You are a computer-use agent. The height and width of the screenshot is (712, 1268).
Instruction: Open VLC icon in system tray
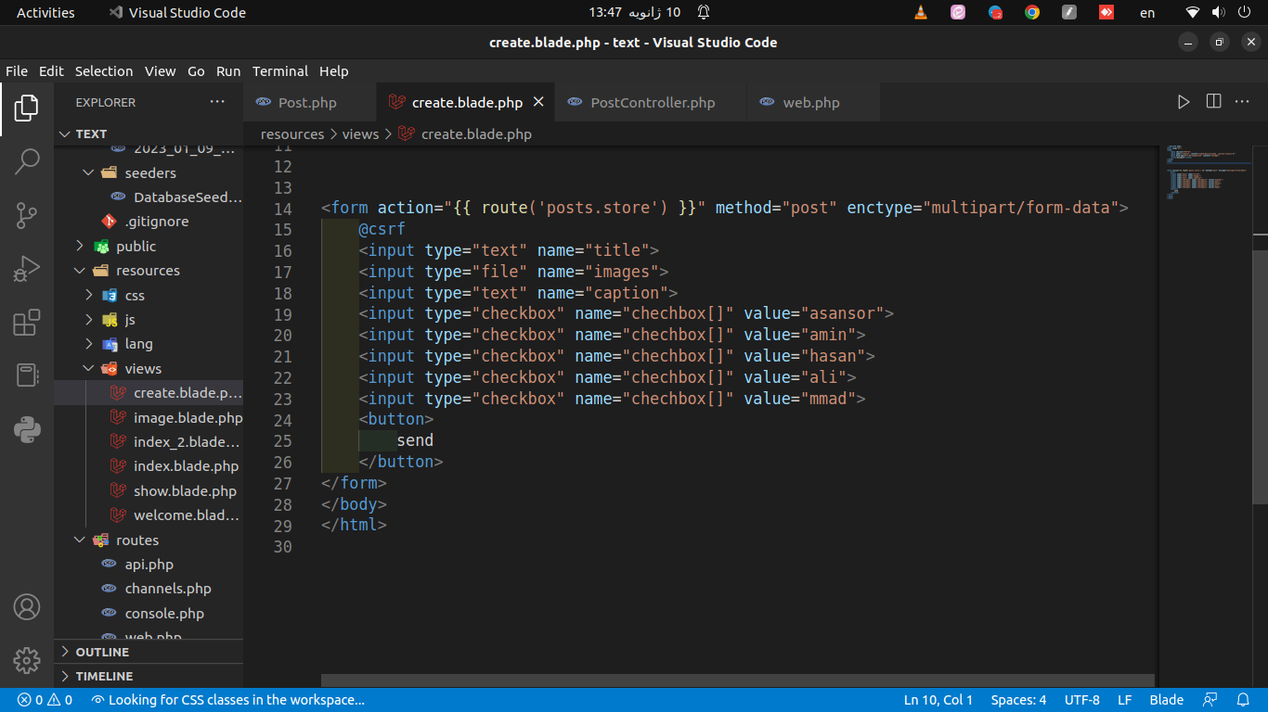click(920, 12)
